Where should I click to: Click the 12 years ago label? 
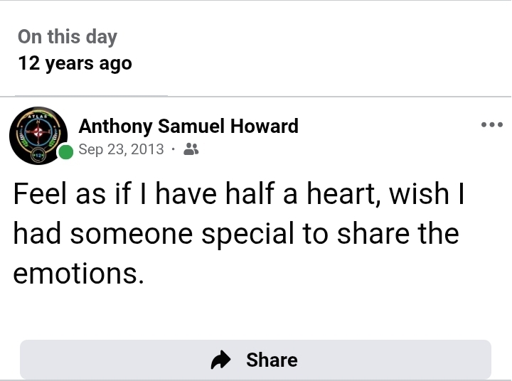tap(75, 63)
